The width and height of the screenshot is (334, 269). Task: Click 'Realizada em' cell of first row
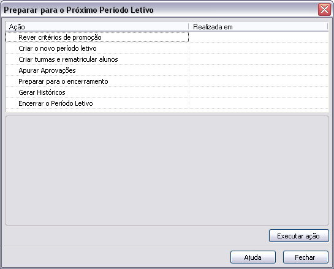pos(259,37)
